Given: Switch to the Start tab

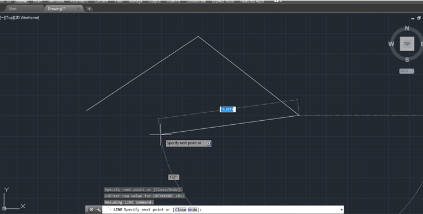Looking at the screenshot, I should [13, 9].
